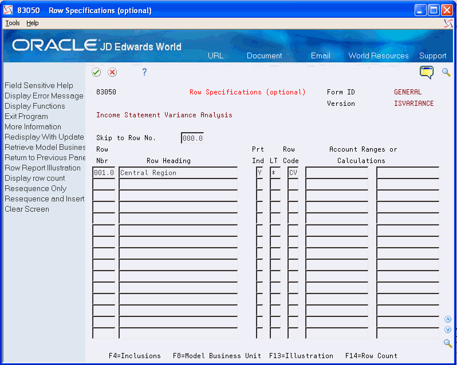
Task: Open the Help menu
Action: point(32,23)
